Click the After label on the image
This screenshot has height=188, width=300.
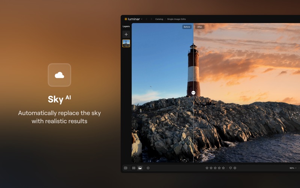pos(200,27)
